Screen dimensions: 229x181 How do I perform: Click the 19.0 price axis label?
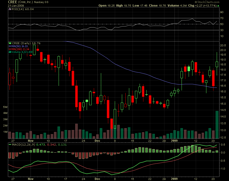pyautogui.click(x=223, y=60)
